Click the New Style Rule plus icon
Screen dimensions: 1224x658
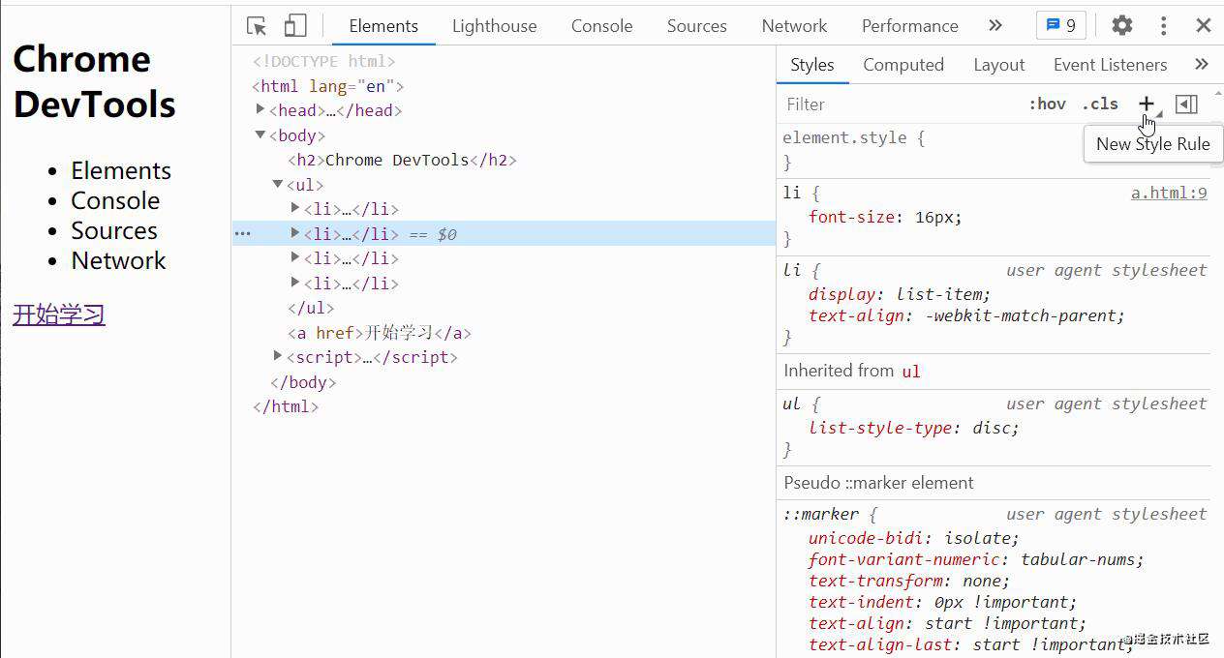click(1147, 104)
